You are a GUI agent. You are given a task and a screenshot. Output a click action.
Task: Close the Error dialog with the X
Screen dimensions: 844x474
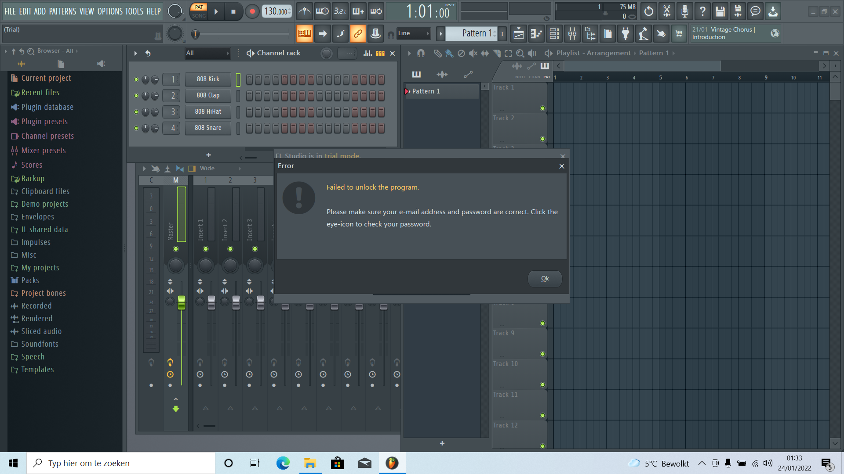(x=561, y=166)
